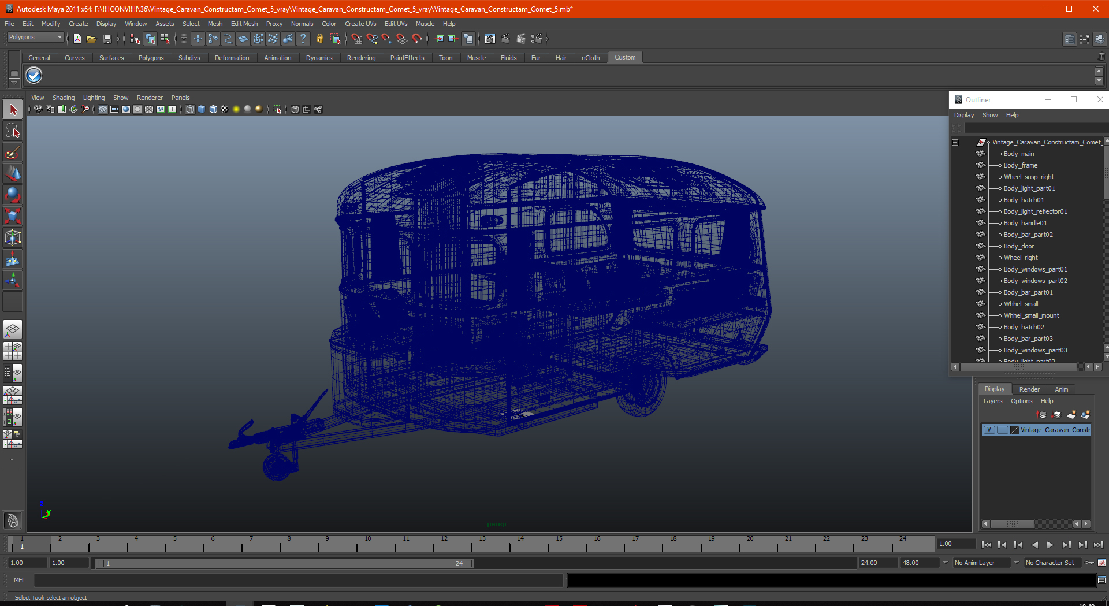Save the current scene

pos(107,39)
